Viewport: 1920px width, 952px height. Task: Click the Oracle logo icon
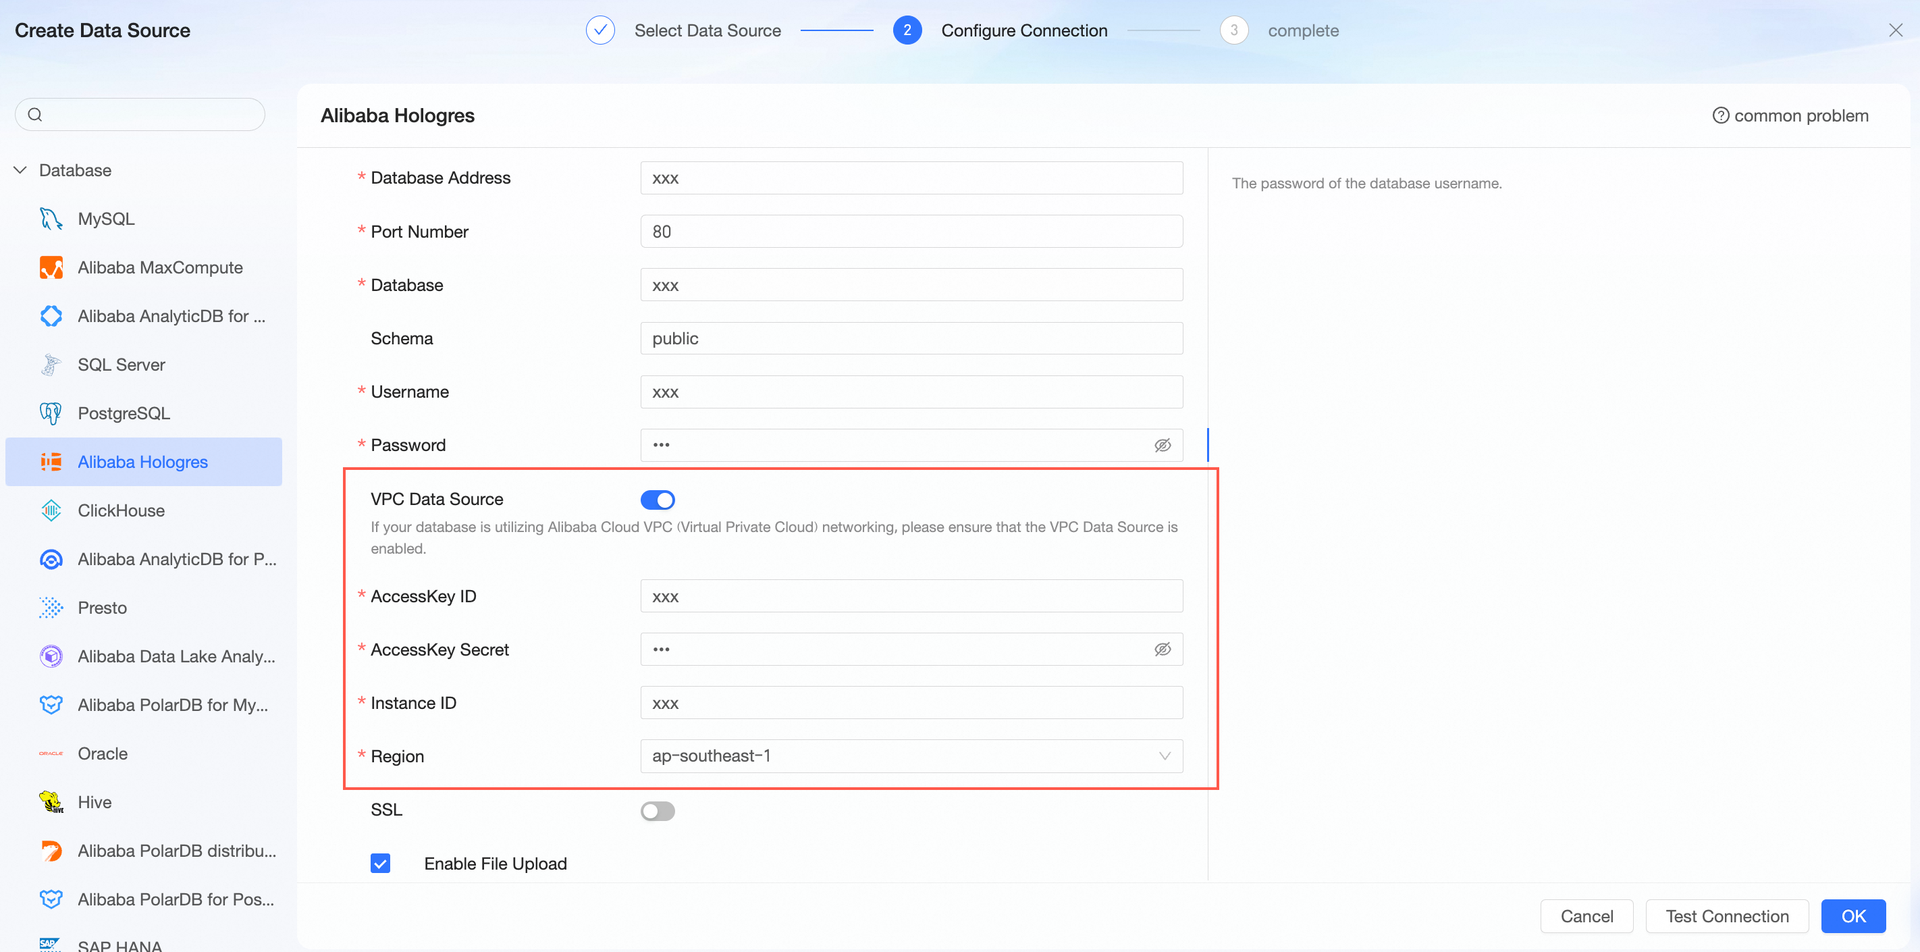pos(51,753)
